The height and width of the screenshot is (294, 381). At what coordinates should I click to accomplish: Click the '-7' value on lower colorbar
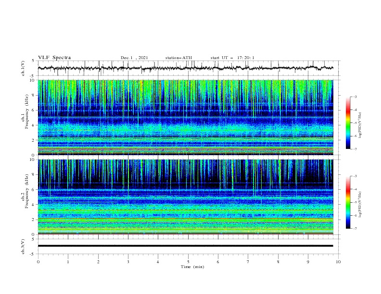[355, 229]
